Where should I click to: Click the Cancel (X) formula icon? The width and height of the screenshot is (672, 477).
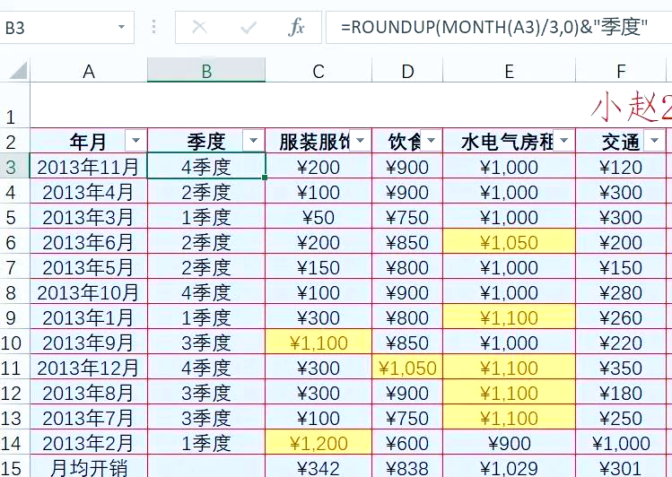(199, 28)
